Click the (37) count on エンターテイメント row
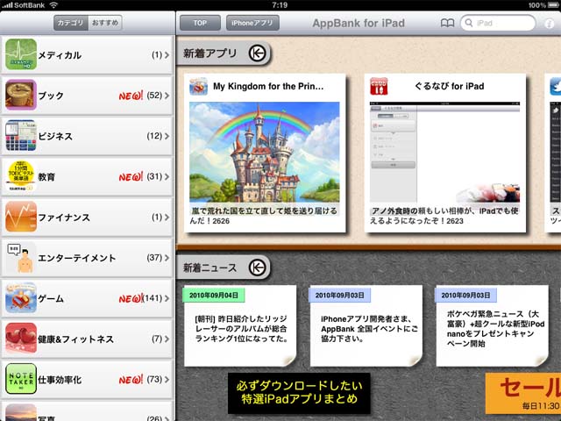Viewport: 561px width, 421px height. click(154, 258)
